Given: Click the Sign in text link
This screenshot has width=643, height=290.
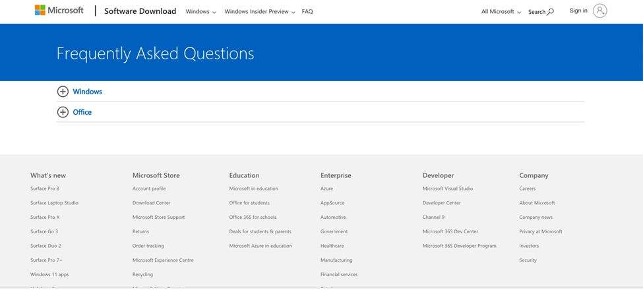Looking at the screenshot, I should (x=578, y=11).
